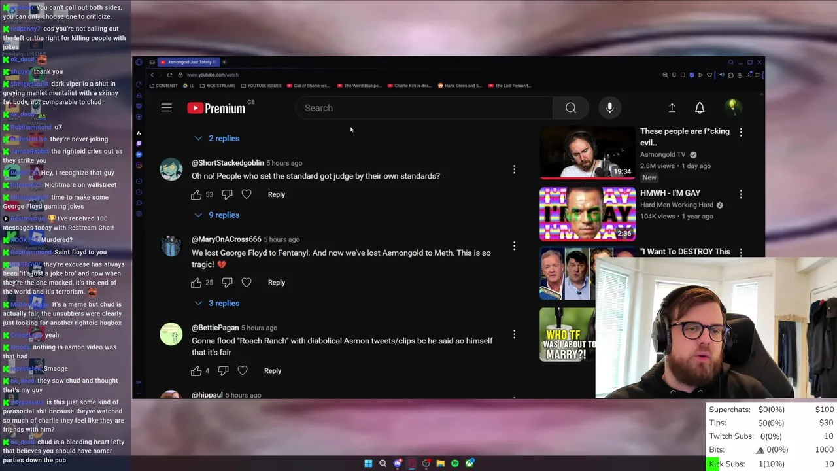The width and height of the screenshot is (837, 471).
Task: Click the YouTube search magnifier button
Action: pos(571,108)
